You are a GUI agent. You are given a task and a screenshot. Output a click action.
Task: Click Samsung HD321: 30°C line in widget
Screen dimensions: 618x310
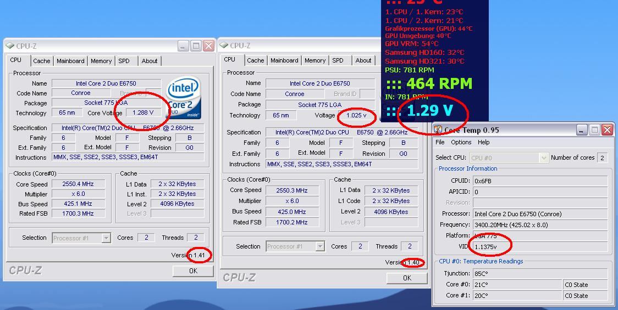click(424, 61)
